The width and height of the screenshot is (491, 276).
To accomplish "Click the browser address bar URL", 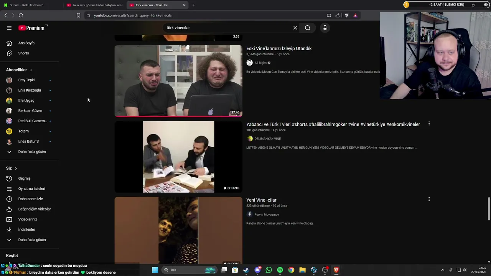I will click(x=133, y=15).
